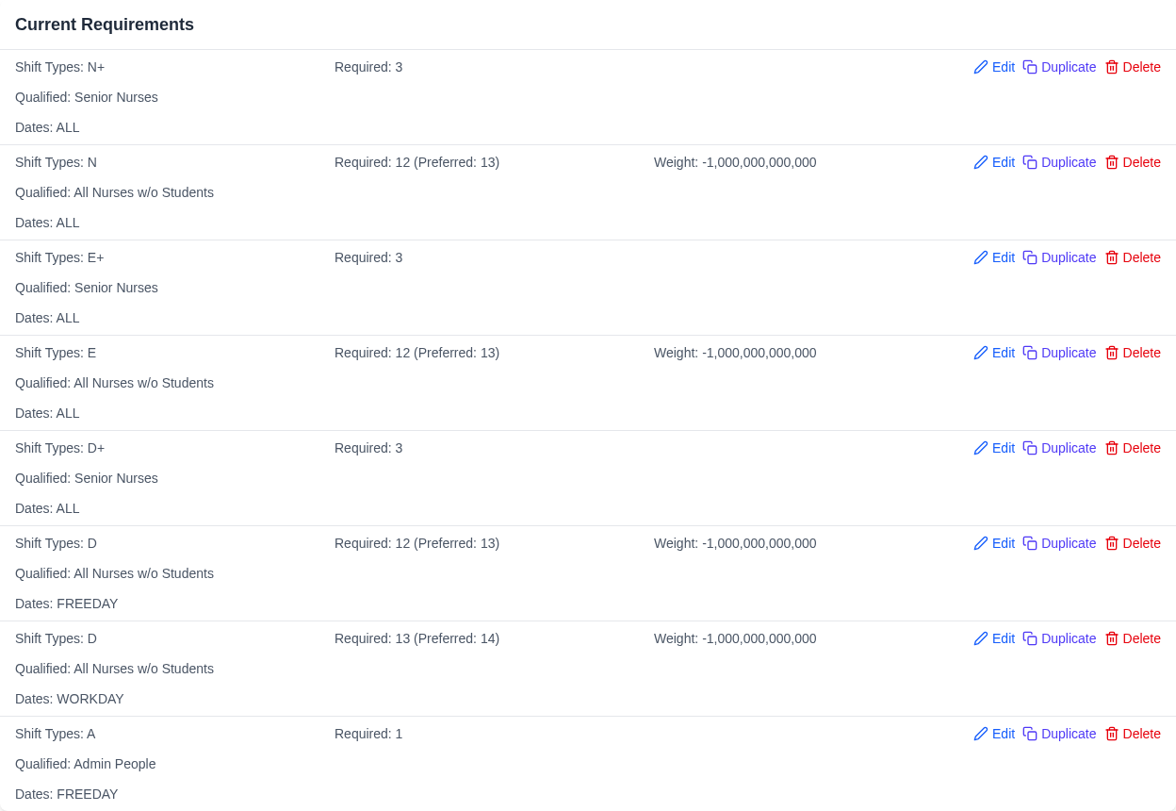Screen dimensions: 1176x811
Task: Click the Weight value for shift type E
Action: pos(735,353)
